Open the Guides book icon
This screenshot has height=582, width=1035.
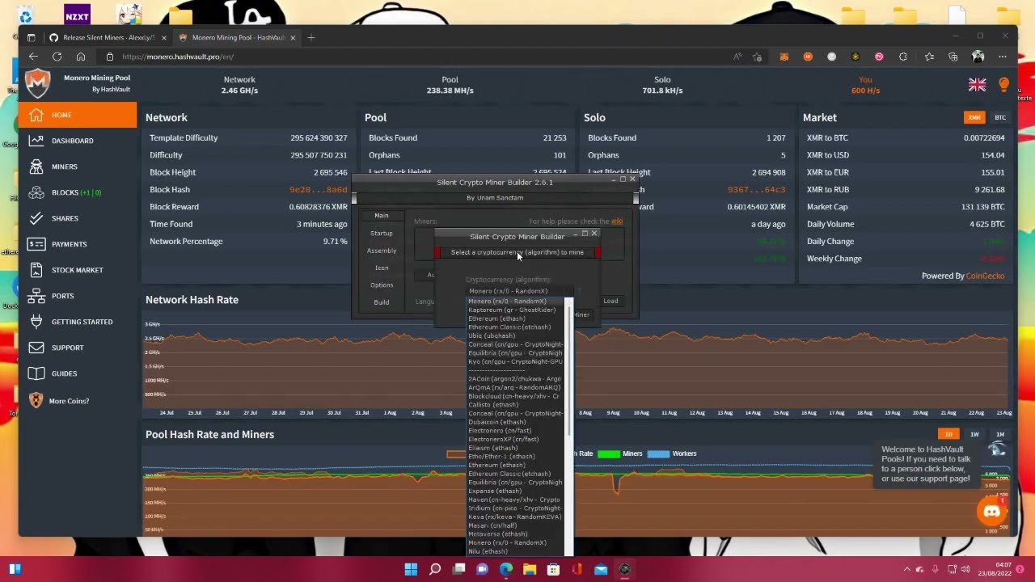pyautogui.click(x=36, y=373)
